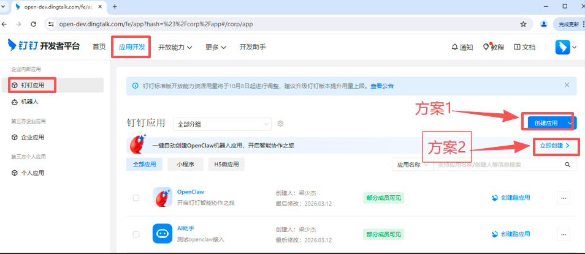Select 应用开发 in top navigation
585x254 pixels.
click(x=131, y=47)
